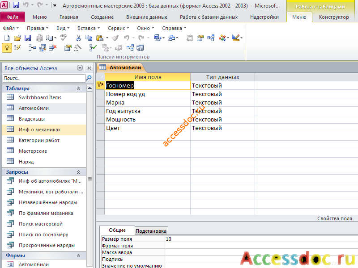Screen dimensions: 358x268
Task: Click the Test Validation Rules checkmark icon
Action: (93, 48)
